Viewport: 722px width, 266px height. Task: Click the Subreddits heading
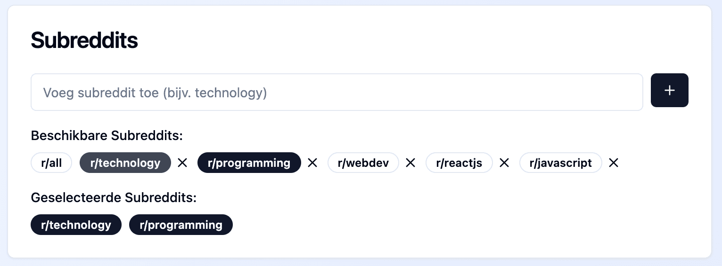(x=84, y=41)
